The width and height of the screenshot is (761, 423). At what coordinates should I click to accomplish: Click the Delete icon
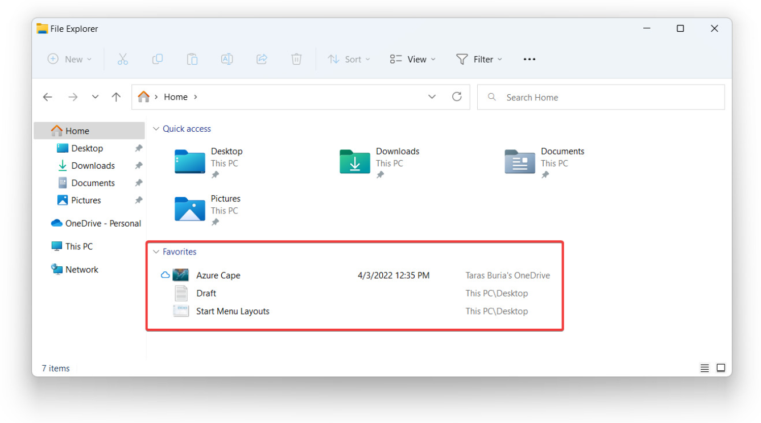pos(296,59)
